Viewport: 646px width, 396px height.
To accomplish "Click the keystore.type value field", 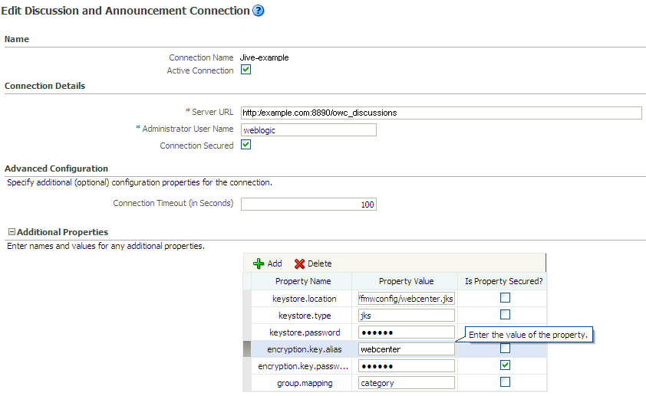I will point(407,315).
